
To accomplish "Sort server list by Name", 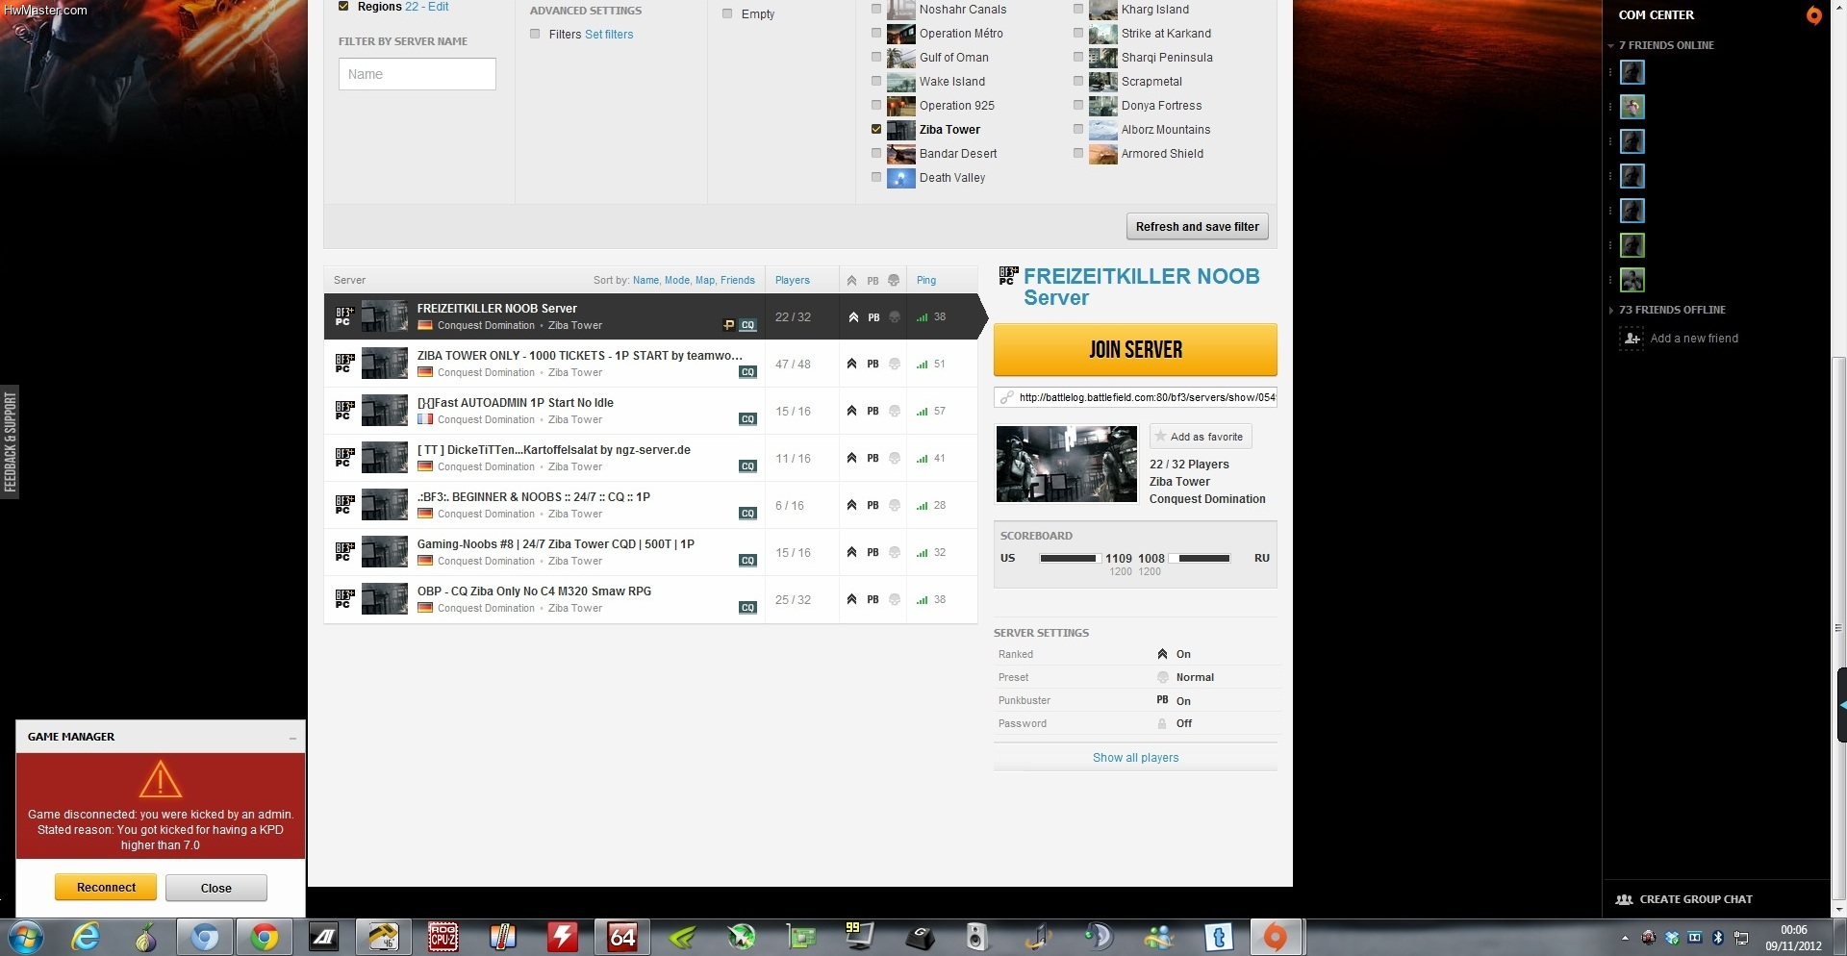I will [x=645, y=281].
